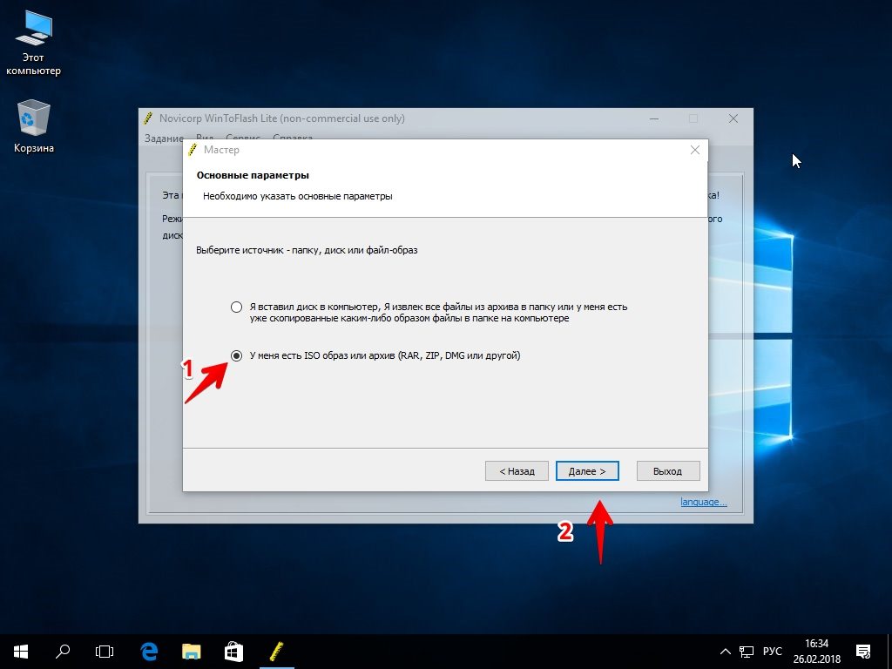Image resolution: width=892 pixels, height=669 pixels.
Task: Click the Основные параметры heading
Action: [253, 175]
